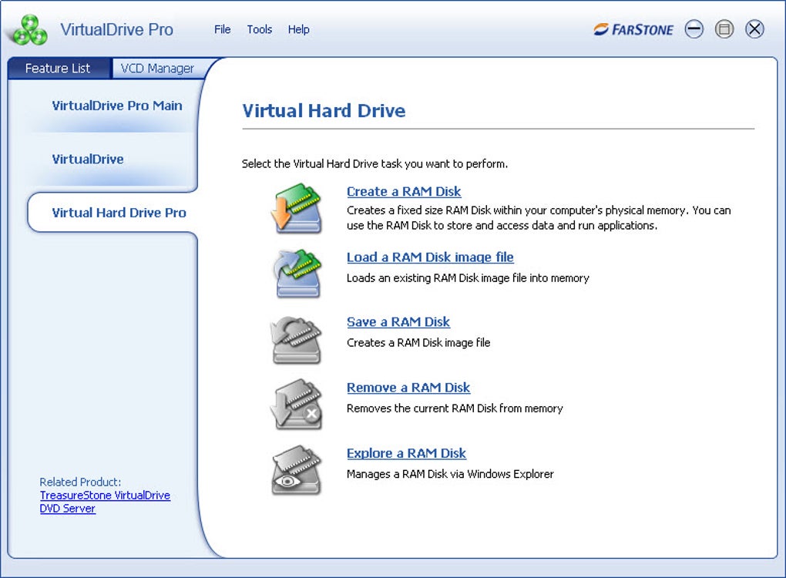Click the Virtual Hard Drive heading
This screenshot has height=578, width=786.
(324, 111)
